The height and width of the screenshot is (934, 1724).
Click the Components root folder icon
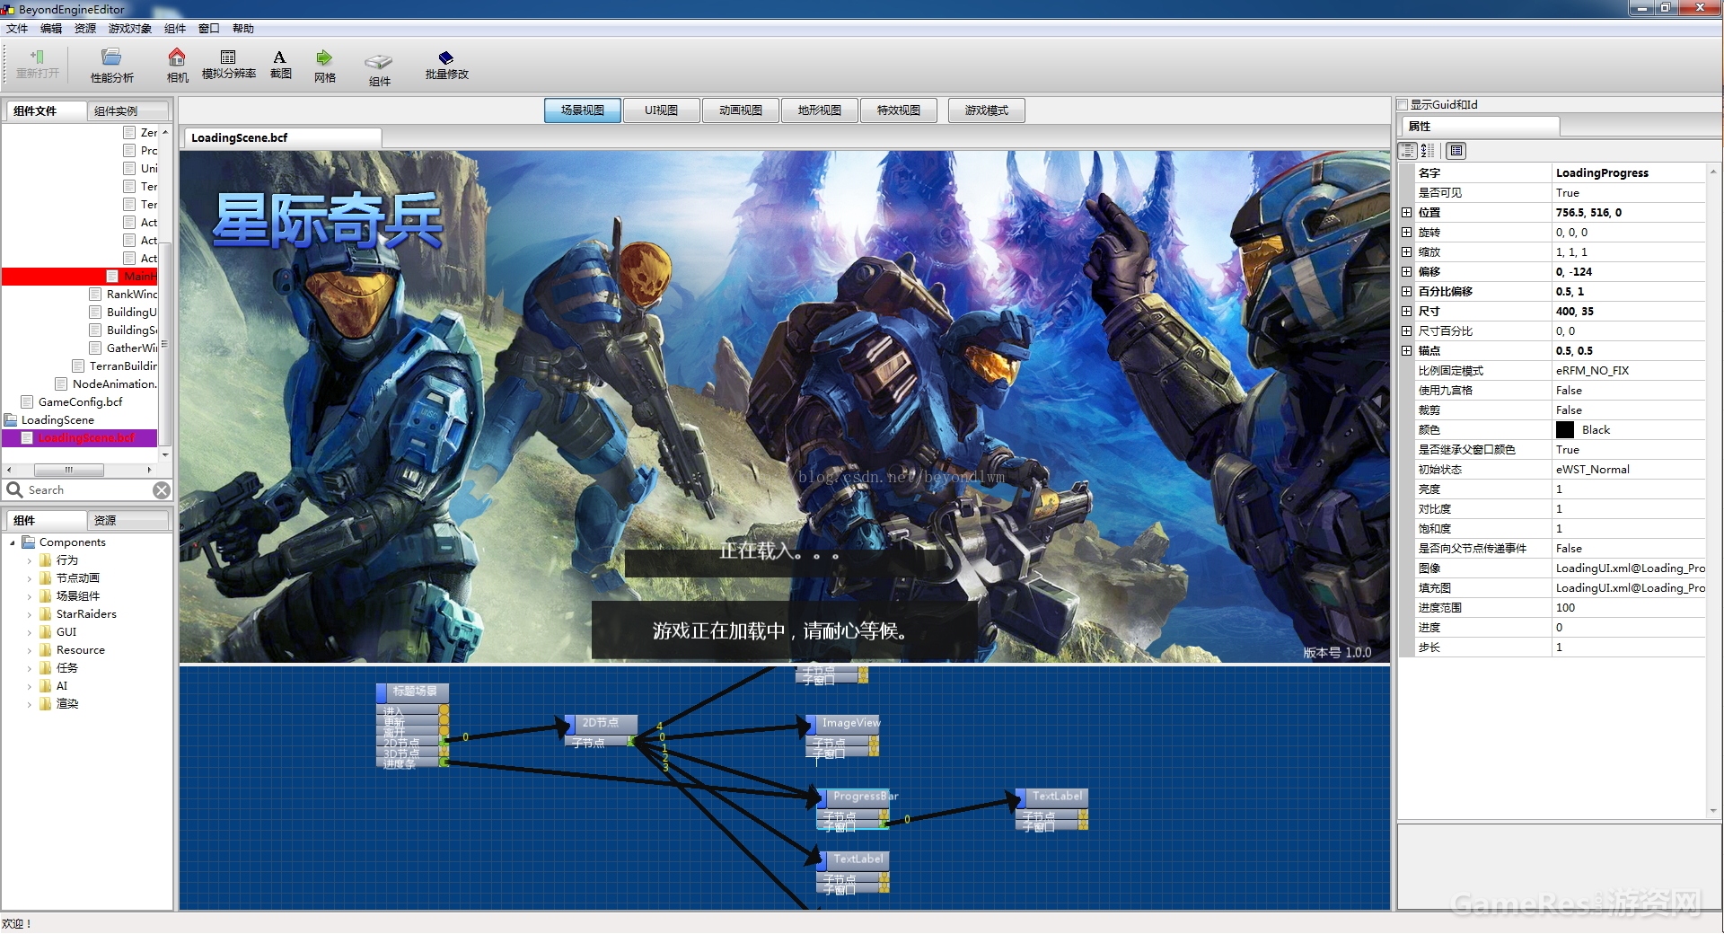click(28, 542)
